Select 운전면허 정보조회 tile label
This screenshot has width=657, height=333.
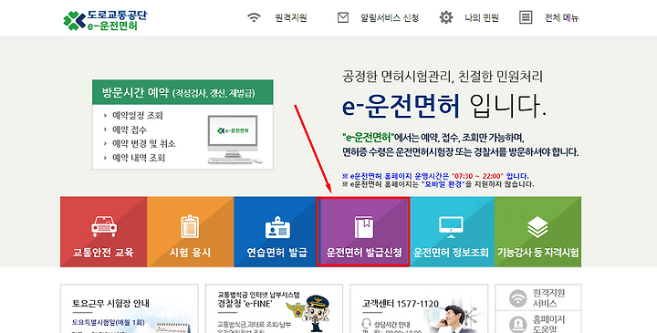(x=451, y=252)
